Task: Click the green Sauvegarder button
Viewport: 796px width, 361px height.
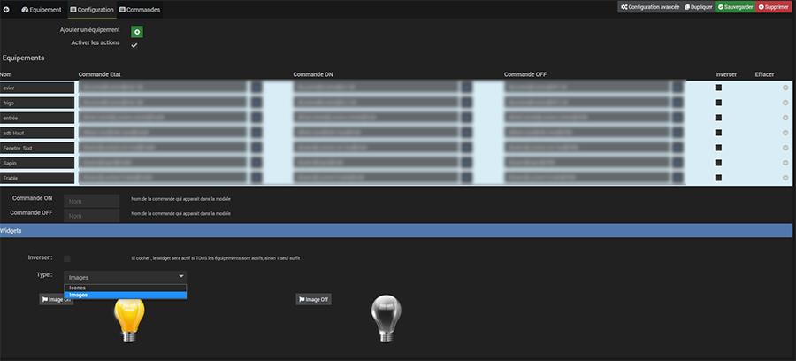Action: [x=734, y=7]
